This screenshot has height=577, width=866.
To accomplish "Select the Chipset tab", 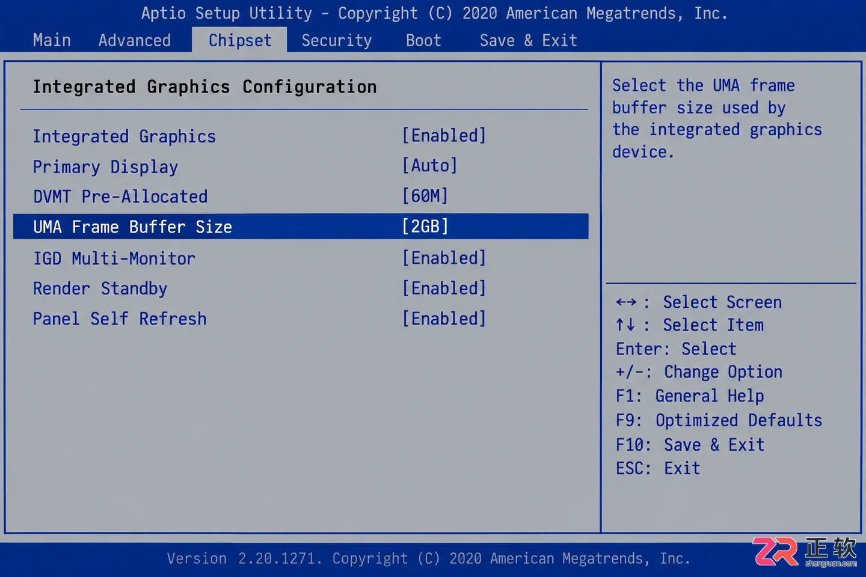I will click(240, 40).
